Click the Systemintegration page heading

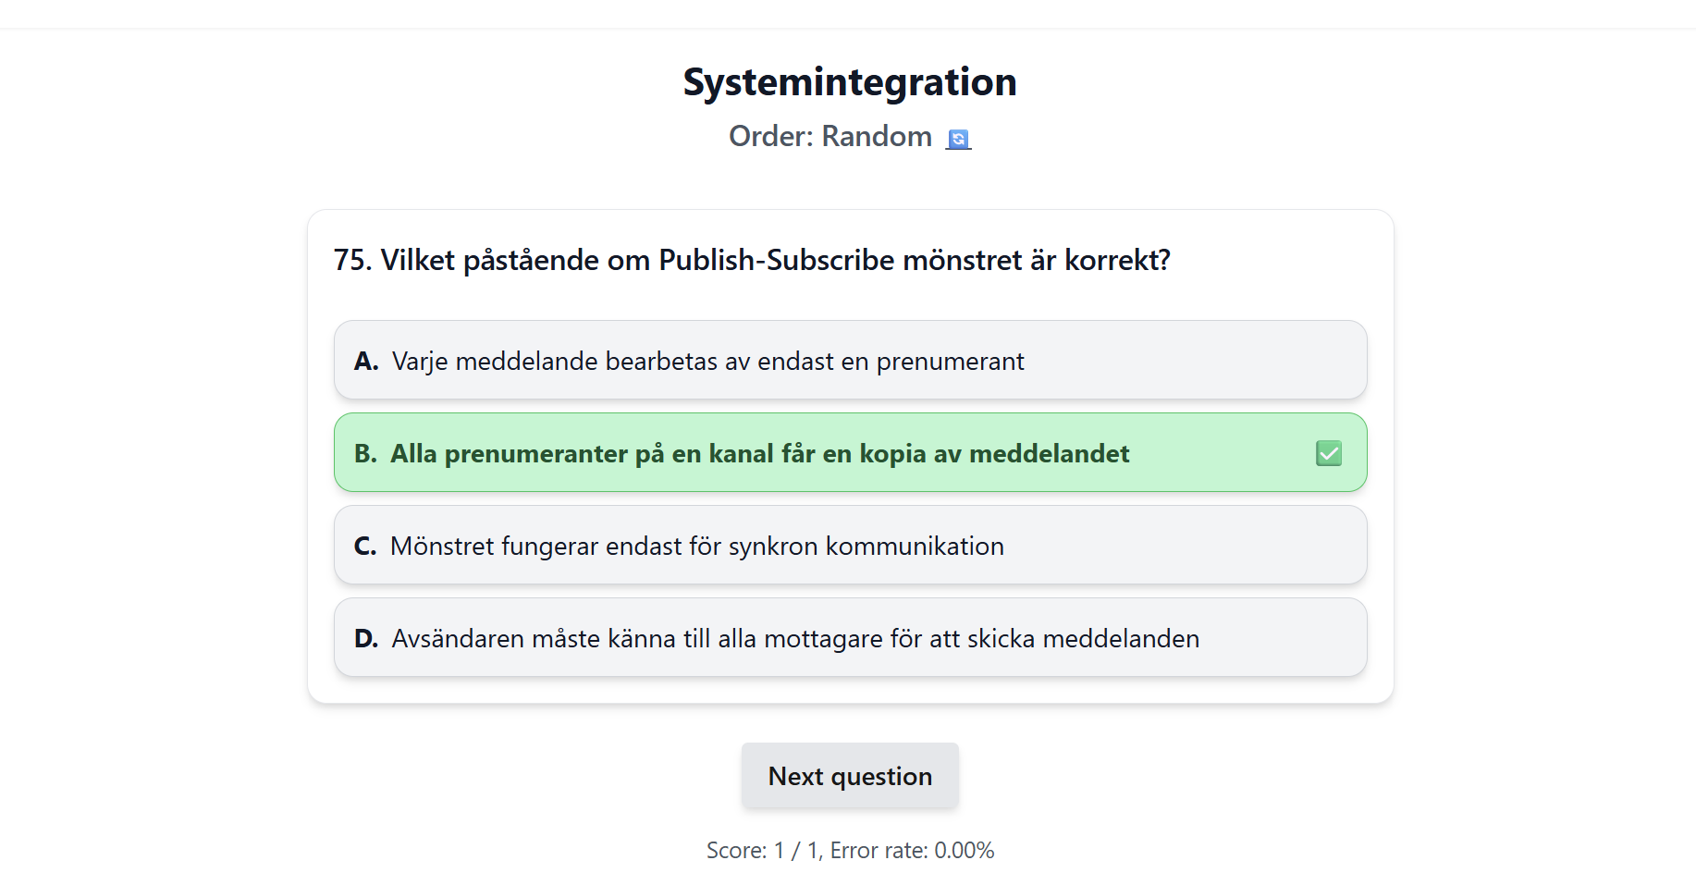tap(849, 82)
